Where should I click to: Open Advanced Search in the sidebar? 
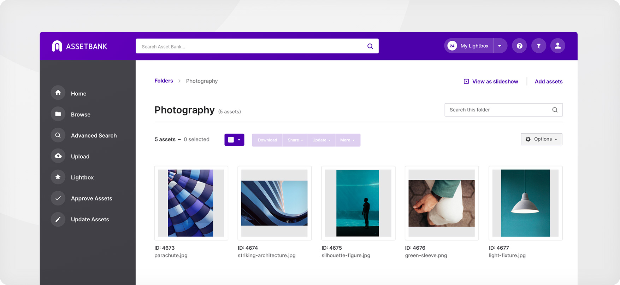click(x=94, y=135)
